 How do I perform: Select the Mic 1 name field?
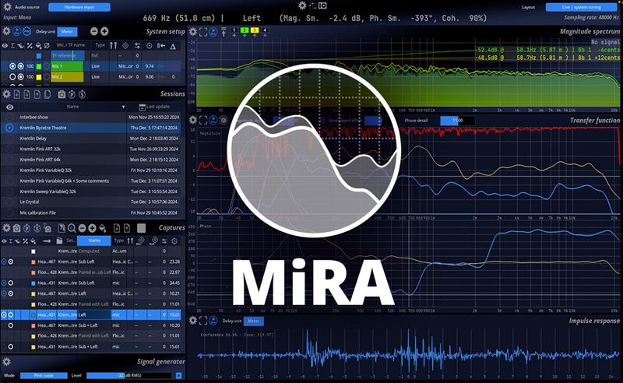(67, 66)
